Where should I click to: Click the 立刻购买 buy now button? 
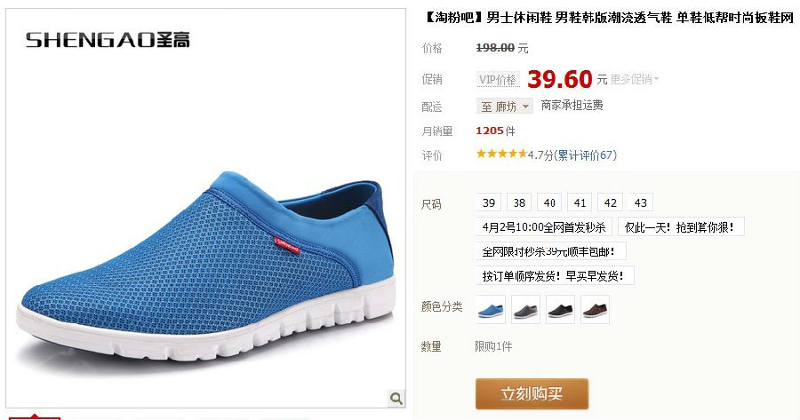tap(532, 393)
